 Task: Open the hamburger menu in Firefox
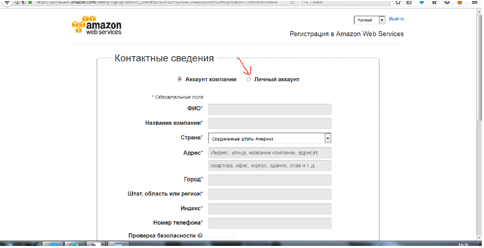click(475, 2)
